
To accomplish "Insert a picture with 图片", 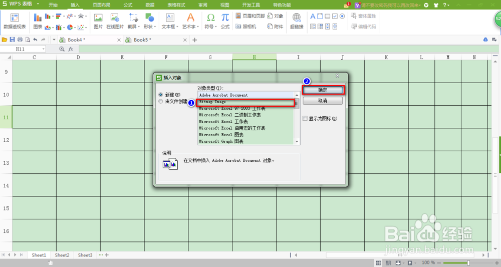I will coord(98,21).
